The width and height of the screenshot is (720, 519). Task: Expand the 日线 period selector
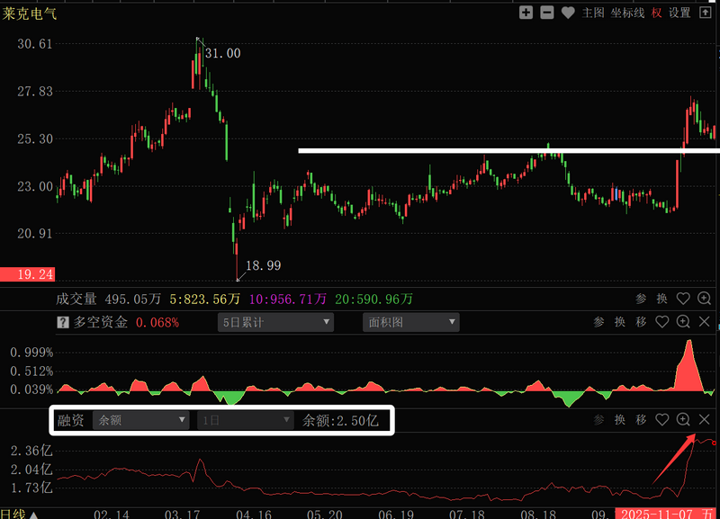(20, 514)
